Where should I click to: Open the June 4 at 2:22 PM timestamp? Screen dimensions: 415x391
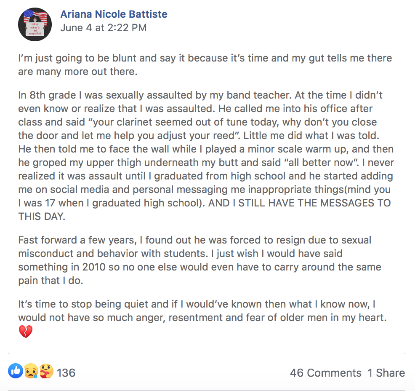pos(104,28)
